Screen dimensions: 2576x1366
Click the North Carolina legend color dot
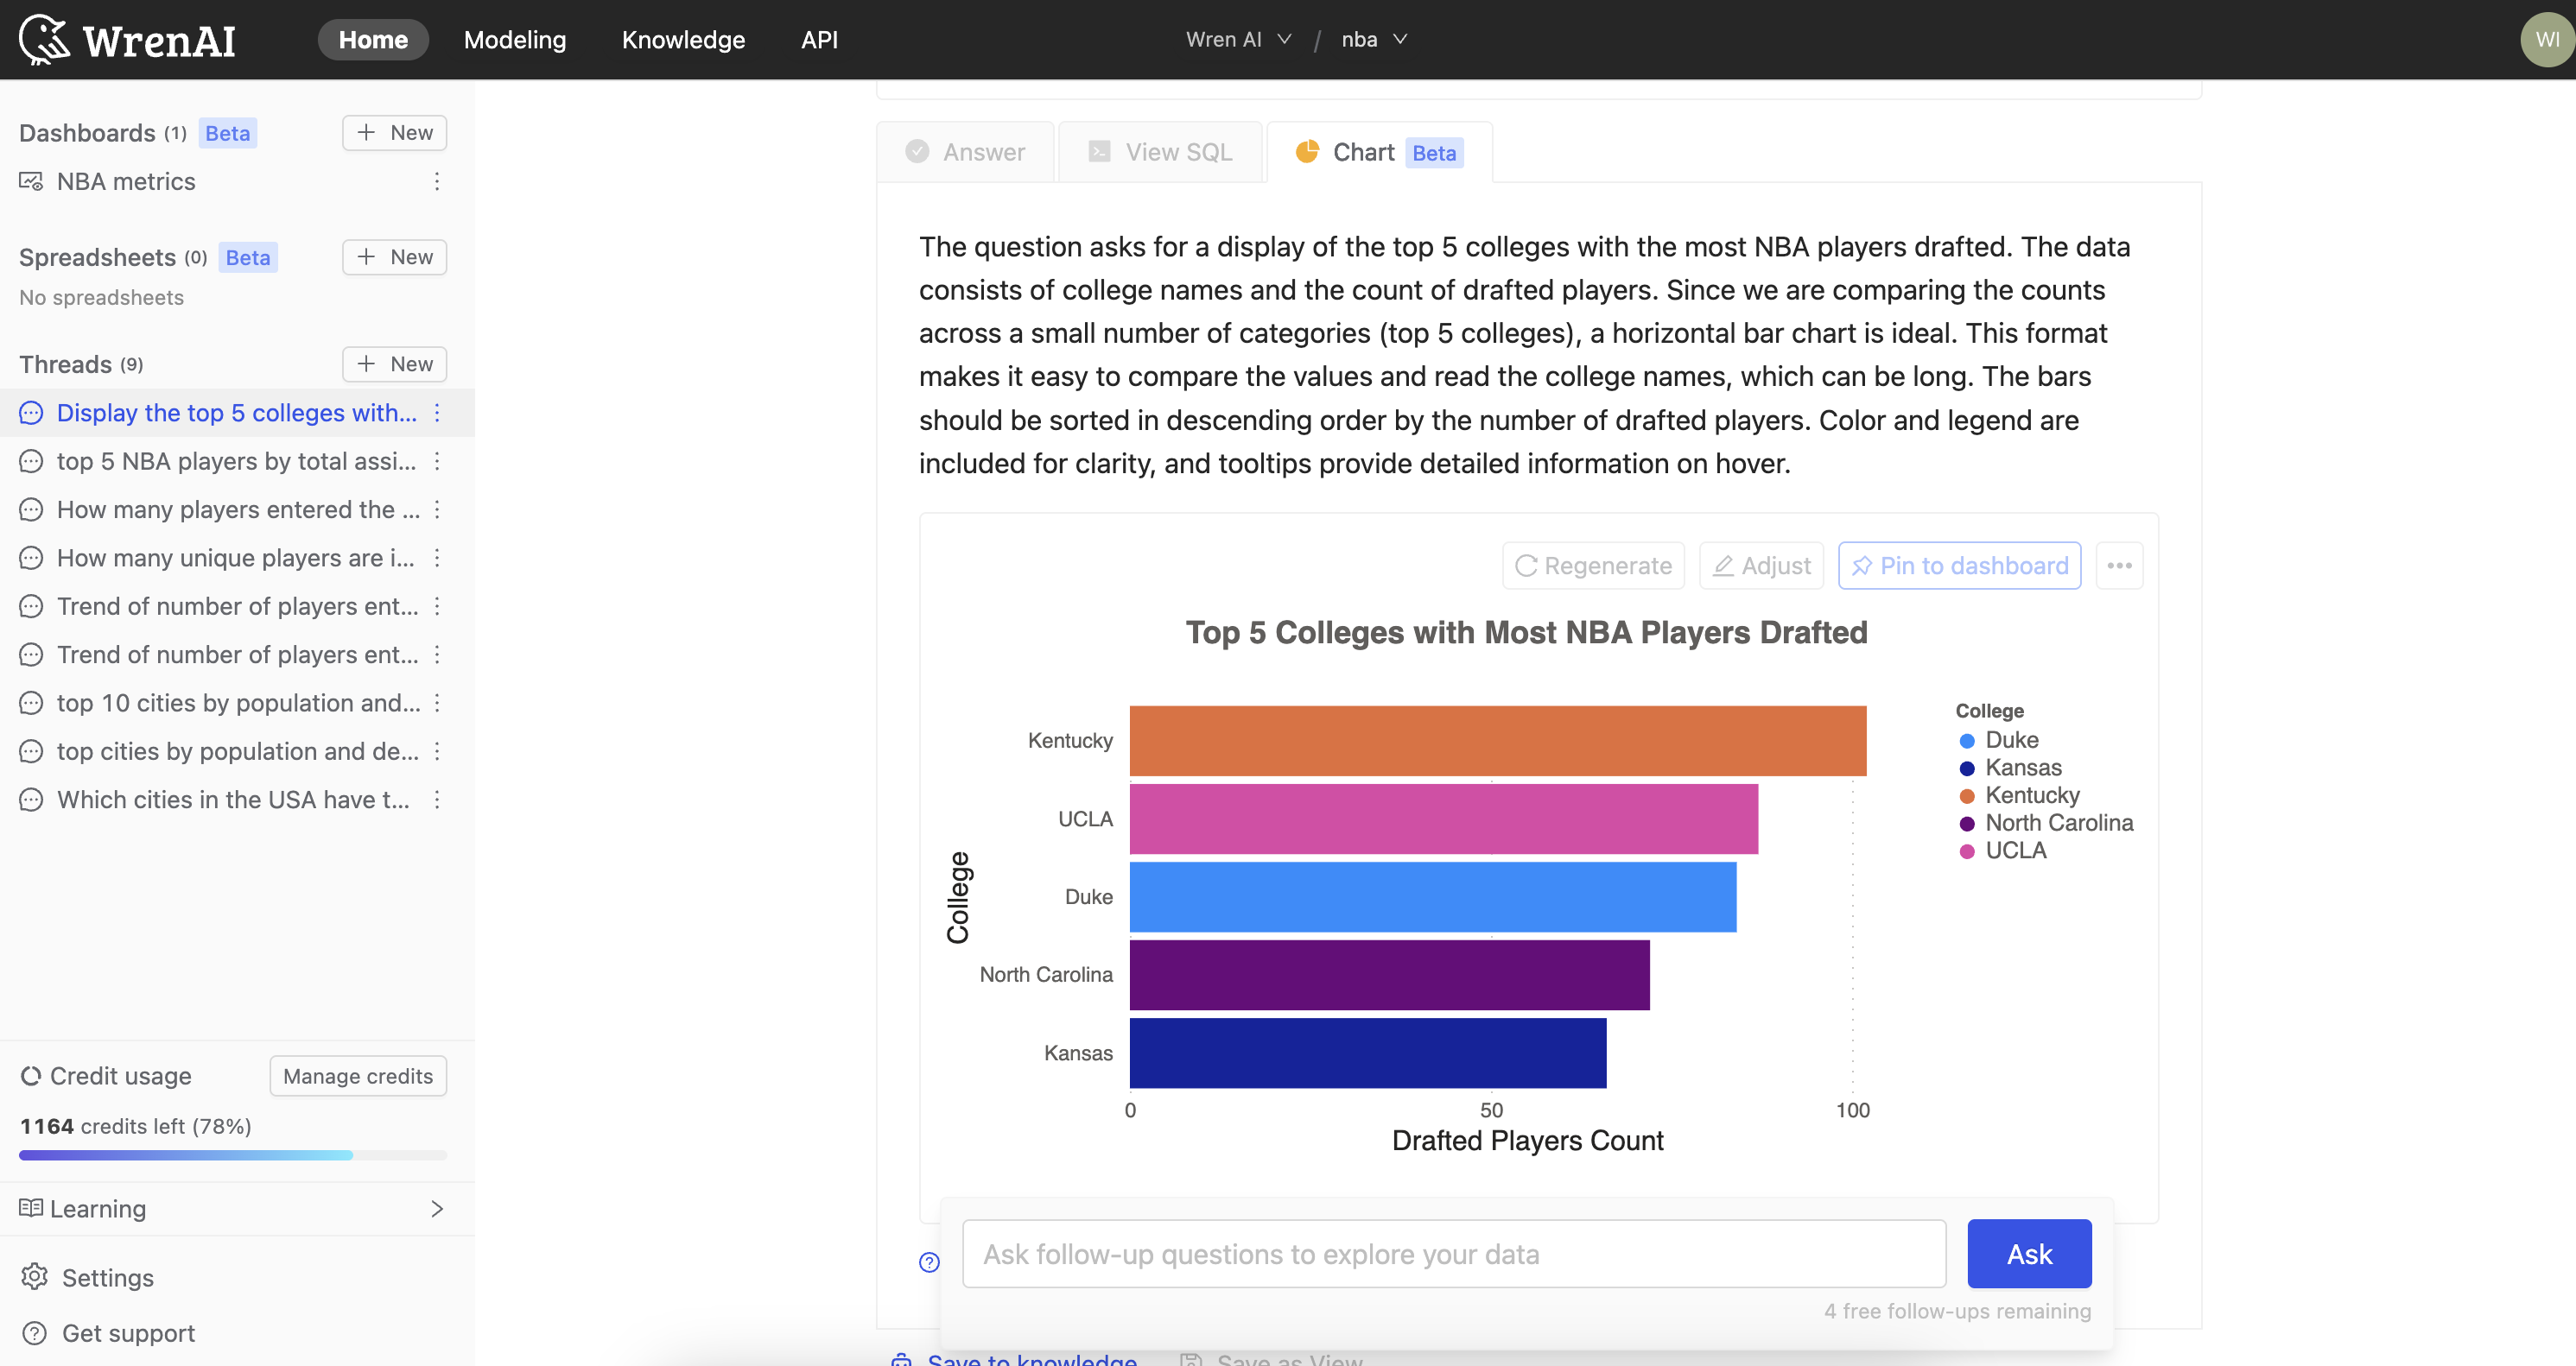(1966, 824)
